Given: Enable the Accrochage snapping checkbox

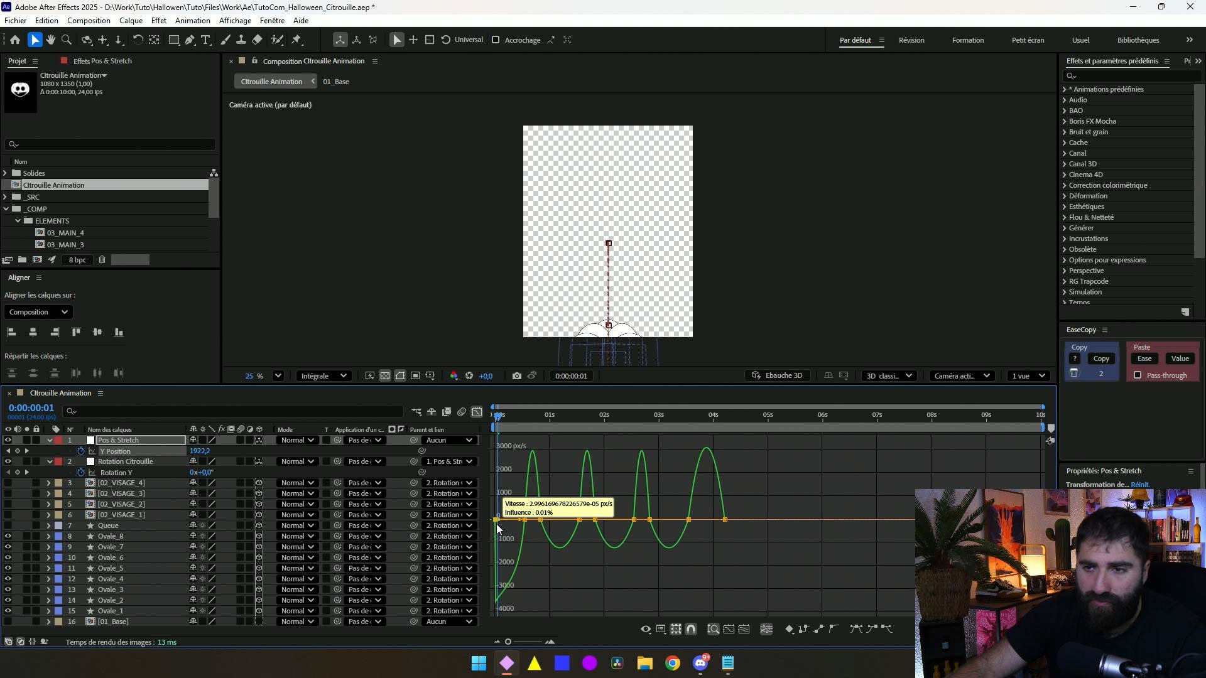Looking at the screenshot, I should tap(496, 40).
